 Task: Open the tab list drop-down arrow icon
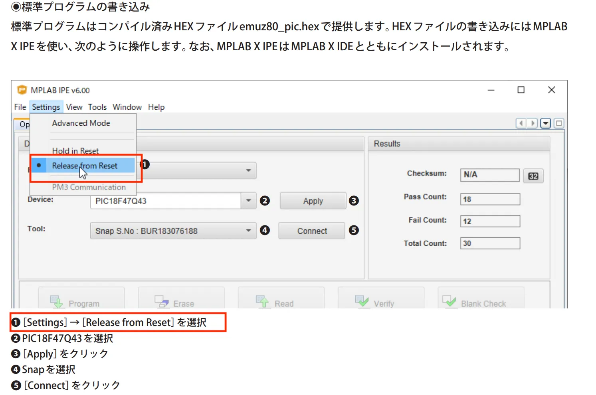(x=546, y=123)
